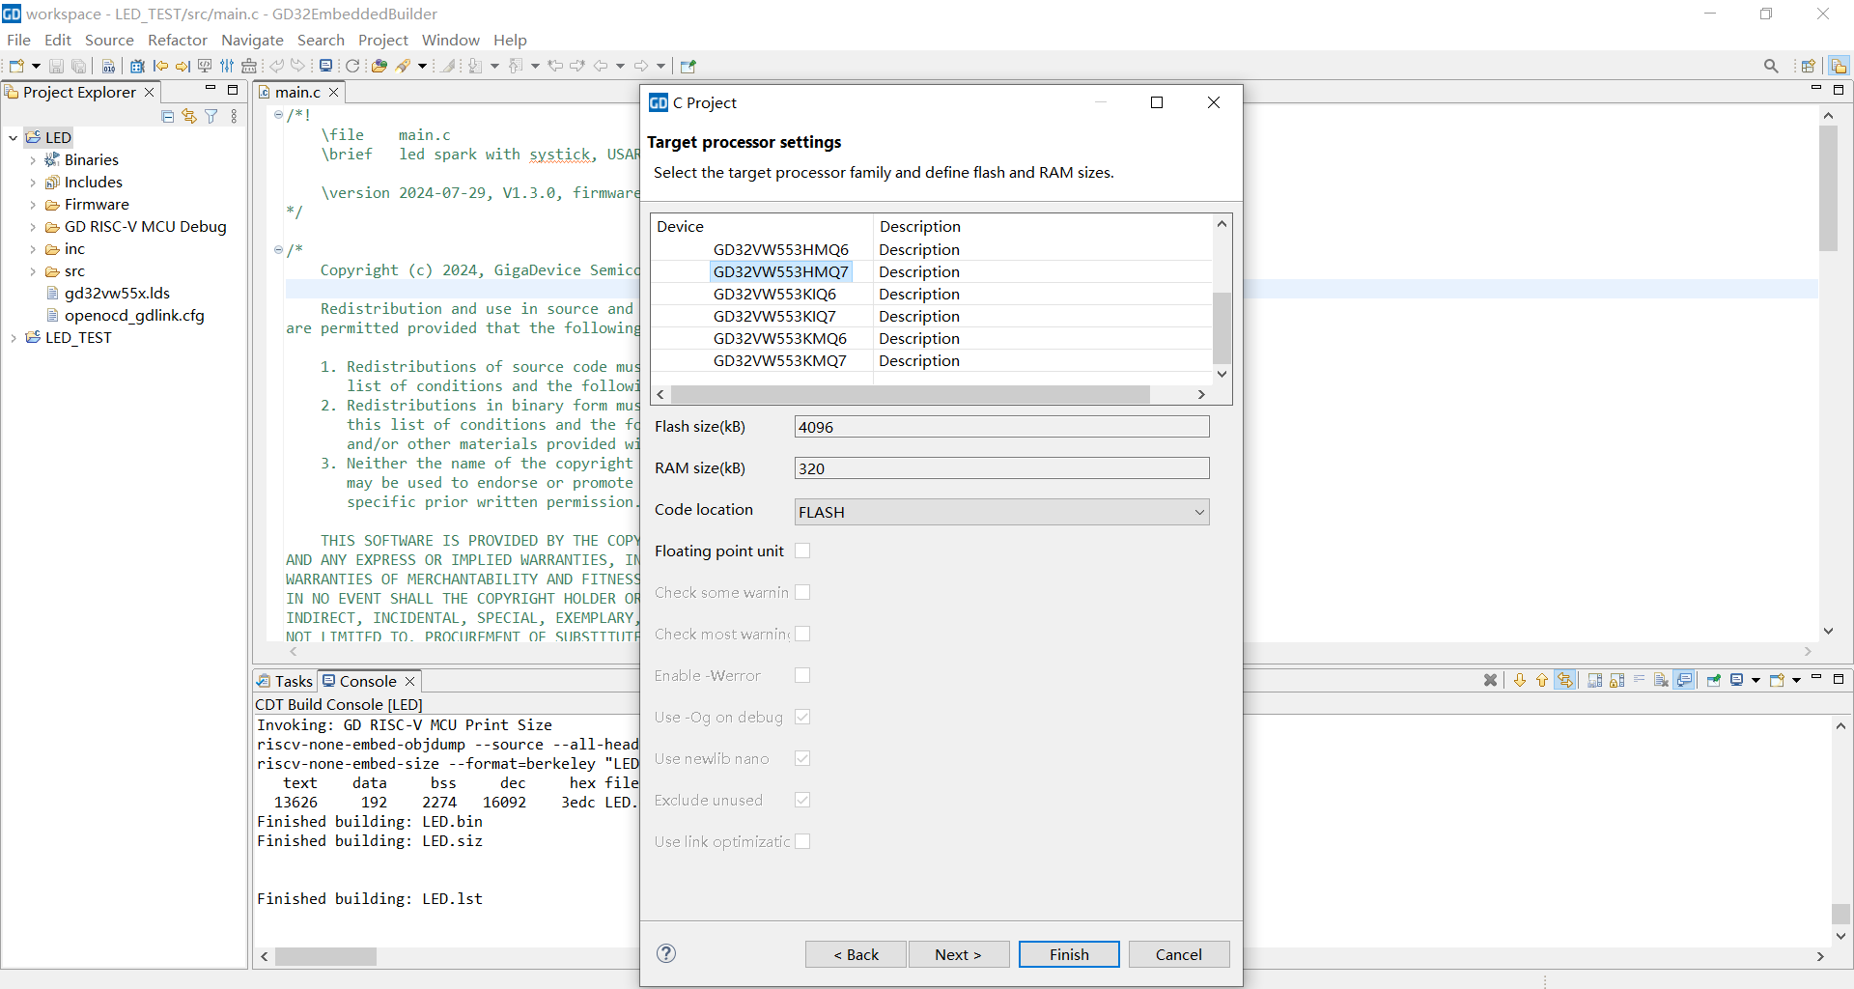Click the down arrow Next Error icon in console
This screenshot has height=989, width=1854.
click(x=1519, y=681)
